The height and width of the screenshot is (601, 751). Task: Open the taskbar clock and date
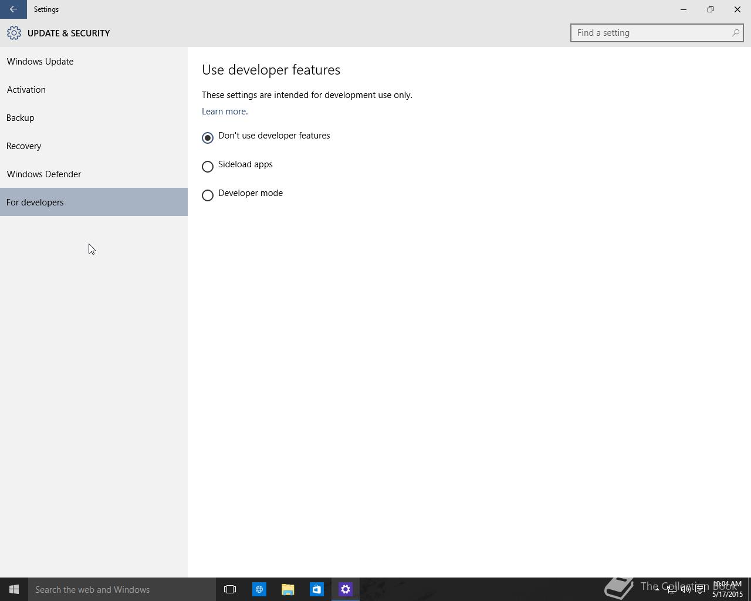pyautogui.click(x=727, y=589)
